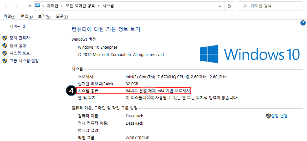The width and height of the screenshot is (307, 141).
Task: Click the Windows 버전 section header
Action: point(84,39)
